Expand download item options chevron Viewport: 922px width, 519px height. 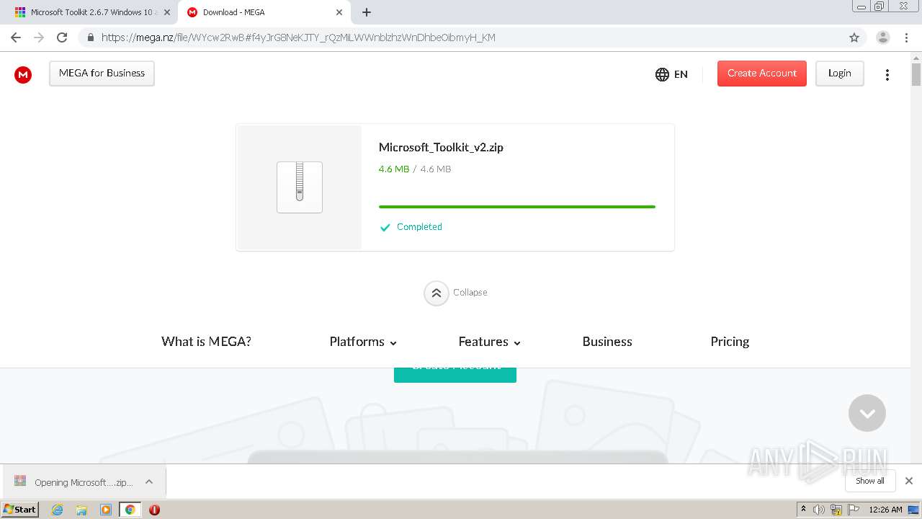pos(148,482)
